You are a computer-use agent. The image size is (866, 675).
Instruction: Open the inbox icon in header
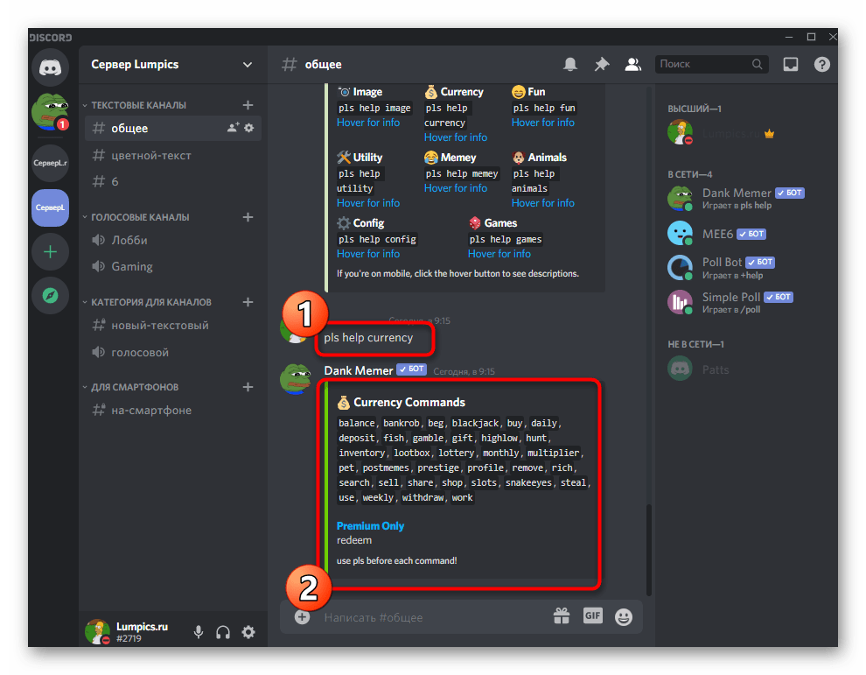coord(791,64)
